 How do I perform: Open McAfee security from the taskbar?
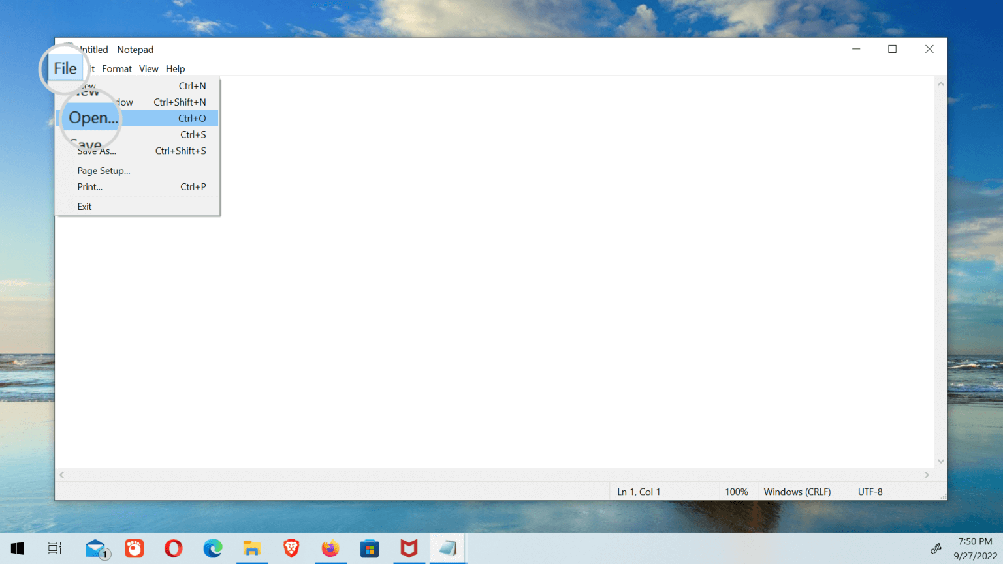(x=409, y=548)
